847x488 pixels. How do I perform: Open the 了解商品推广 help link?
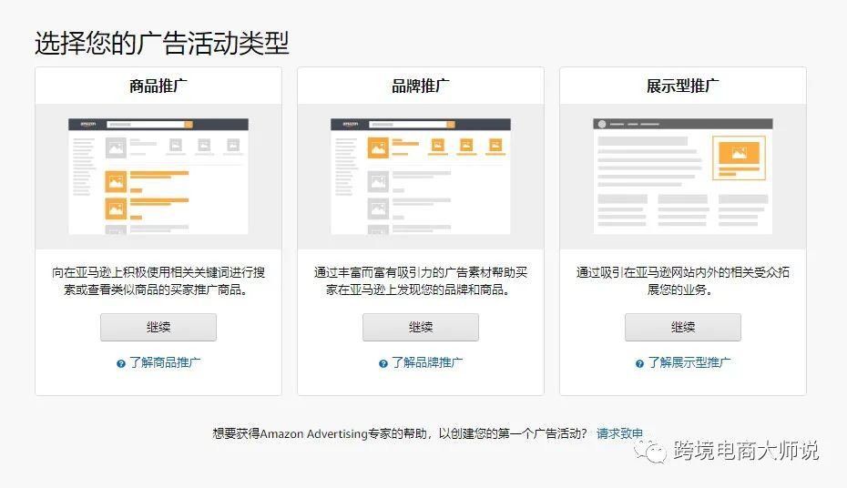click(165, 362)
